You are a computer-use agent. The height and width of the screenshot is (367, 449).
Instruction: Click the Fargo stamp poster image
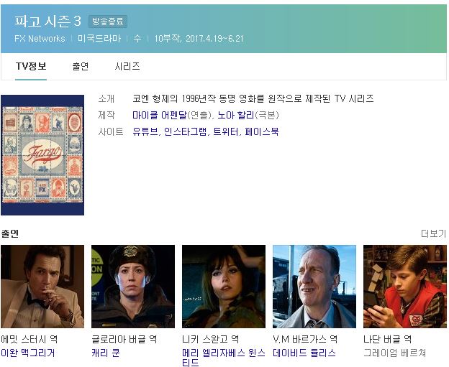pos(42,155)
